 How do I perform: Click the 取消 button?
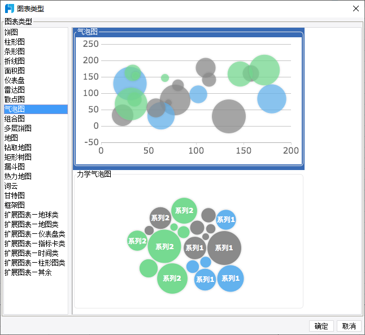point(349,326)
